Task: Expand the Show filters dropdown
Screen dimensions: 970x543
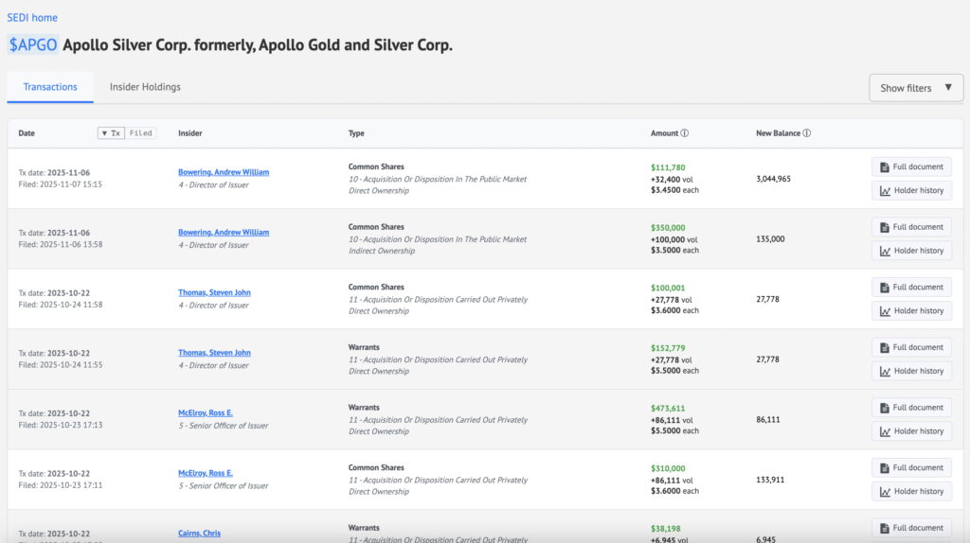Action: click(915, 88)
